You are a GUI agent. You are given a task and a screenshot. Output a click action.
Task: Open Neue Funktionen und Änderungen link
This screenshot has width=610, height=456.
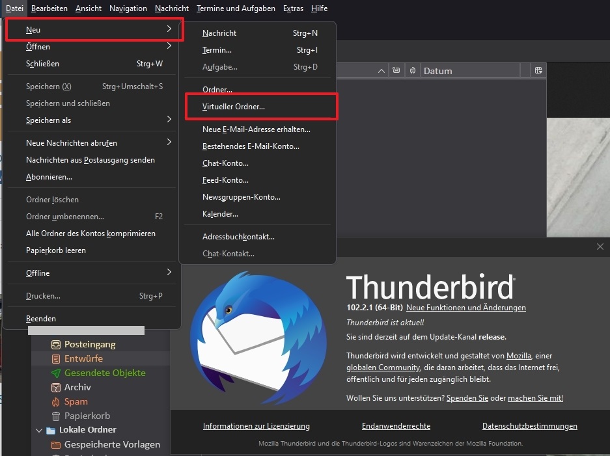(465, 308)
